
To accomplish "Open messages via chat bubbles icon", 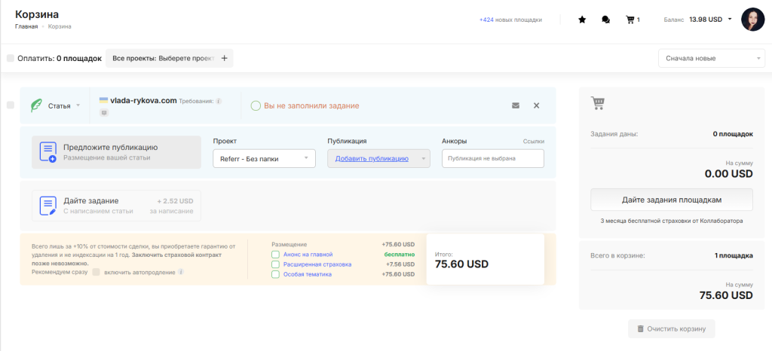I will tap(605, 20).
